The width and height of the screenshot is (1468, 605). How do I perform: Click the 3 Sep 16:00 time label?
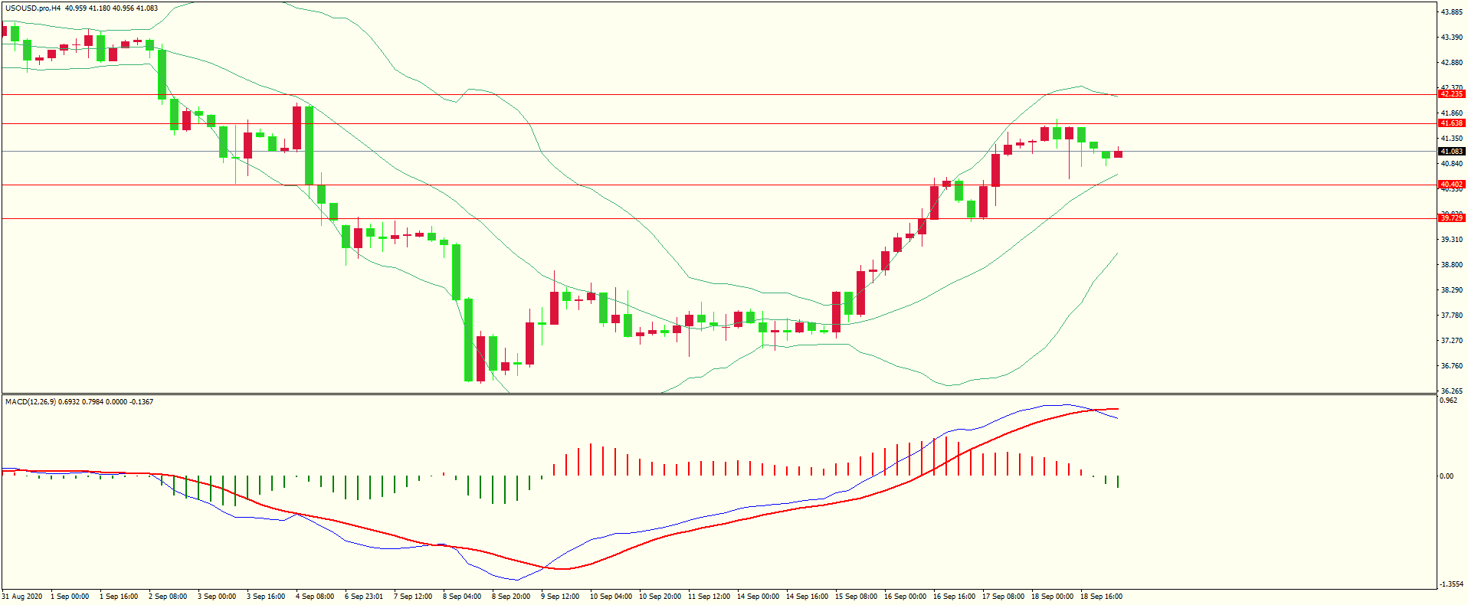tap(266, 597)
